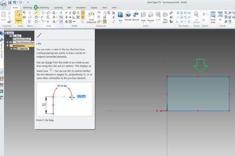Toggle Base coordinate system checkbox
Image resolution: width=235 pixels, height=156 pixels.
[10, 36]
